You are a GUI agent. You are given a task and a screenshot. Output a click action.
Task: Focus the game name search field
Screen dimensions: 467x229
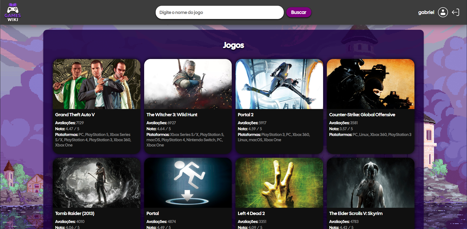point(219,12)
